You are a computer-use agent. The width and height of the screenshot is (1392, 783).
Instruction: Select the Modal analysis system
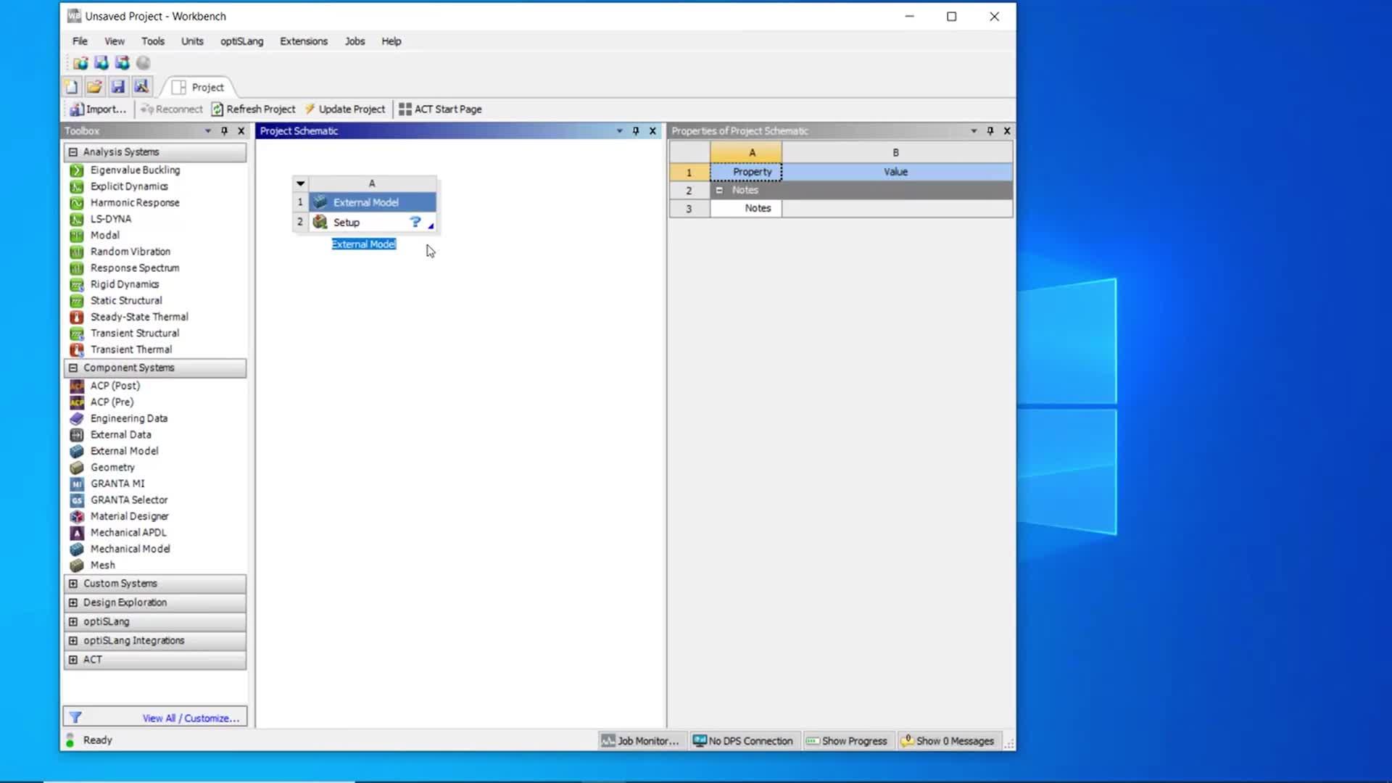click(x=104, y=236)
